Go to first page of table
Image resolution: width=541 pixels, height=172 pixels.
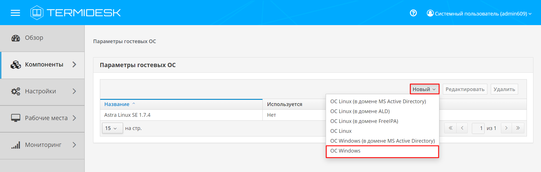pyautogui.click(x=450, y=128)
